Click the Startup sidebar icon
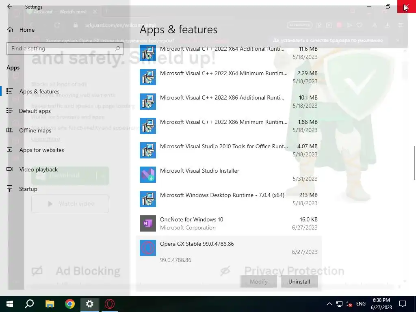 pyautogui.click(x=10, y=188)
